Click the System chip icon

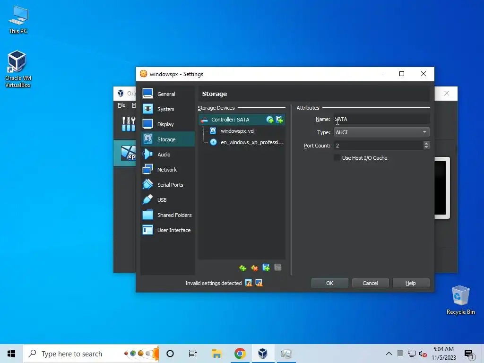(x=147, y=109)
